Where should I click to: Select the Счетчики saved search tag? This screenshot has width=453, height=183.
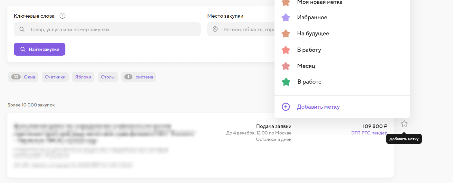[55, 77]
